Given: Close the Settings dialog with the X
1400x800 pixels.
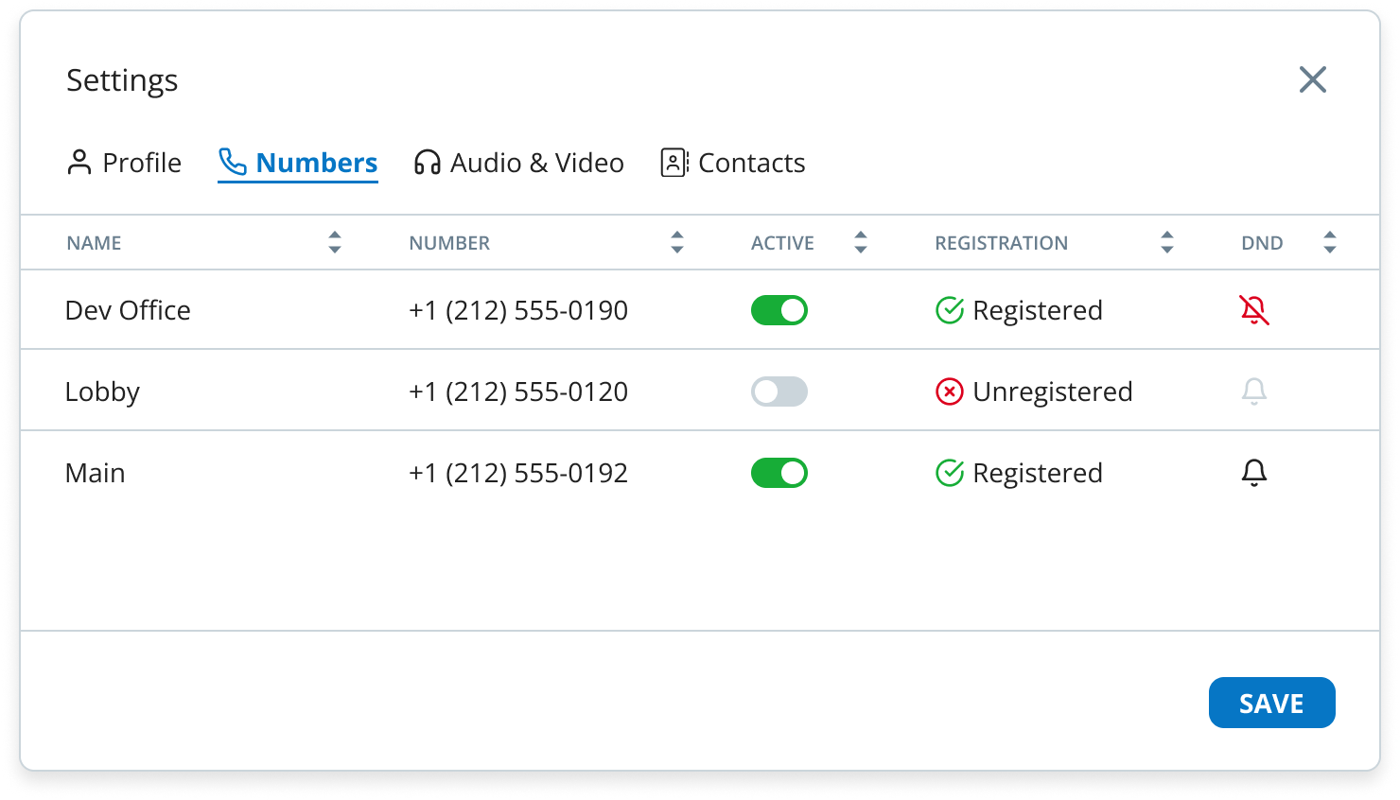Looking at the screenshot, I should click(x=1312, y=79).
